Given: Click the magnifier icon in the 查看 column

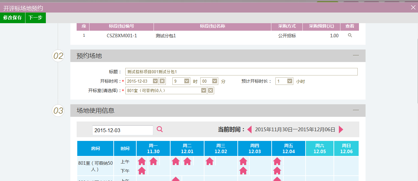Looking at the screenshot, I should pyautogui.click(x=350, y=35).
